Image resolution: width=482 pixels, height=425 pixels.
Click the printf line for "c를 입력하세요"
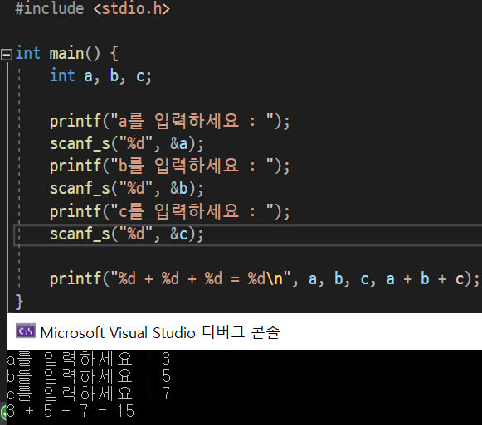(170, 211)
